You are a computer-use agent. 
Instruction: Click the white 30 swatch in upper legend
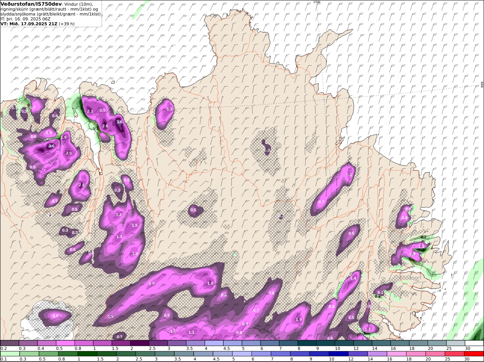click(475, 343)
